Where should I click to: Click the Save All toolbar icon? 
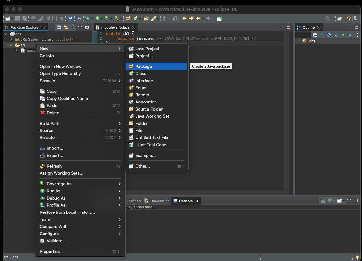[x=25, y=18]
